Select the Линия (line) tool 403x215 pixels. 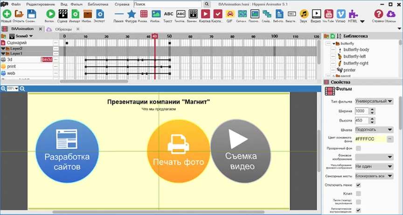click(119, 14)
